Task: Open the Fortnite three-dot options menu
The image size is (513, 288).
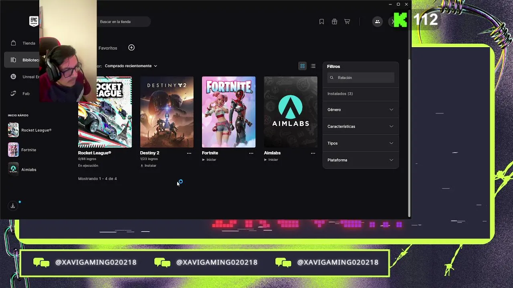Action: point(251,153)
